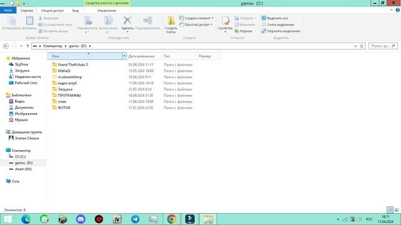This screenshot has height=225, width=401.
Task: Open the Help question mark icon
Action: point(398,10)
